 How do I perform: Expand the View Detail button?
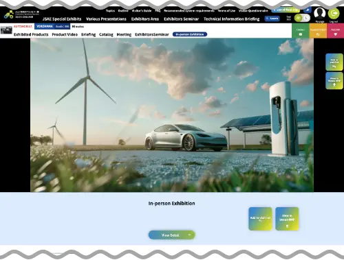click(172, 235)
